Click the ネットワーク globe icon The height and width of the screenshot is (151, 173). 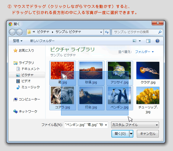click(x=16, y=112)
